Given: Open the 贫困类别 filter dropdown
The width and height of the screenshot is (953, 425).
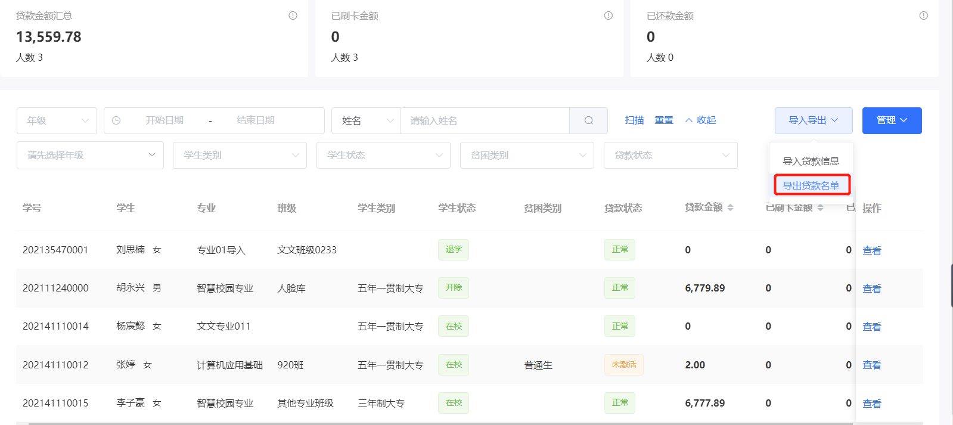Looking at the screenshot, I should [527, 155].
